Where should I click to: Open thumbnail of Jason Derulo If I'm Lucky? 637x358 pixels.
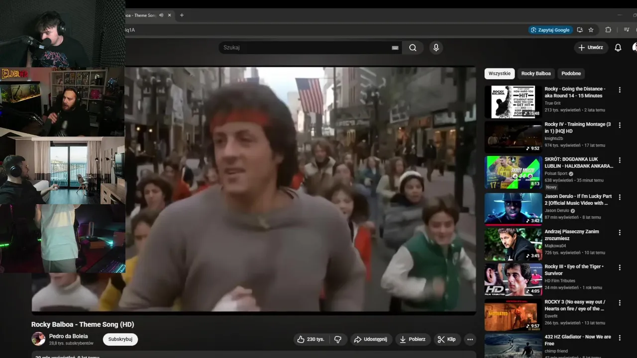513,208
